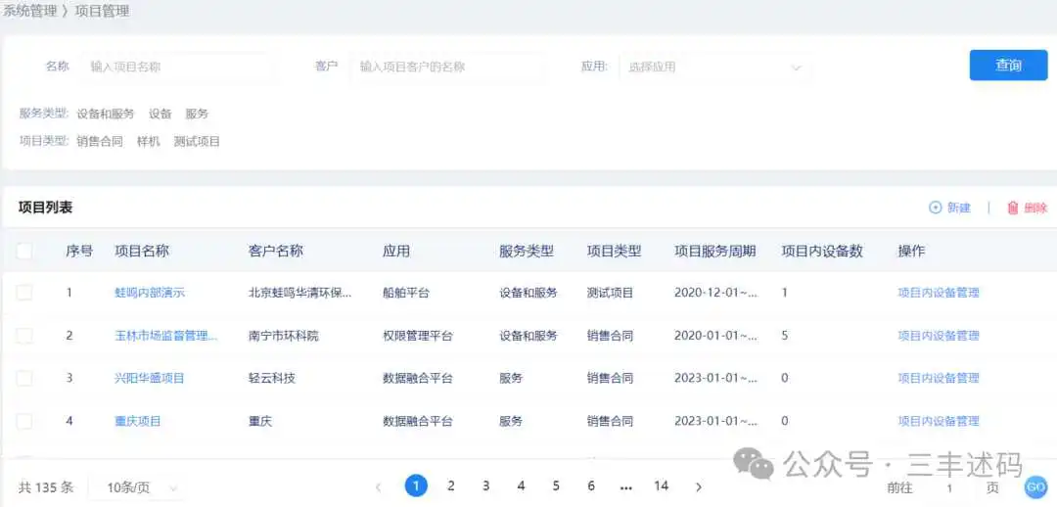Open the 兴阳华盛项目 link
1057x507 pixels.
click(150, 378)
